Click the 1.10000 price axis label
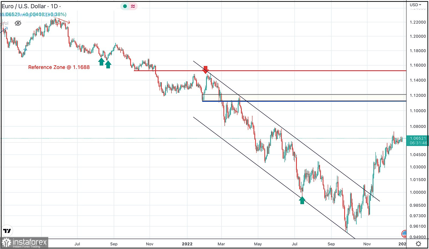 418,111
